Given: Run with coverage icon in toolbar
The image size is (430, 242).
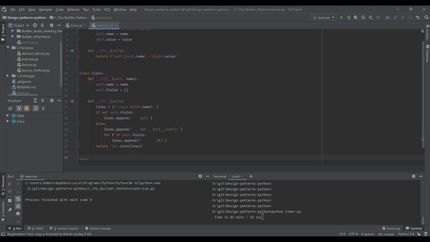Looking at the screenshot, I should coord(356,17).
